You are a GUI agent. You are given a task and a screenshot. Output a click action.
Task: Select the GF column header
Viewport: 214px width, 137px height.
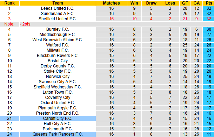pyautogui.click(x=185, y=3)
